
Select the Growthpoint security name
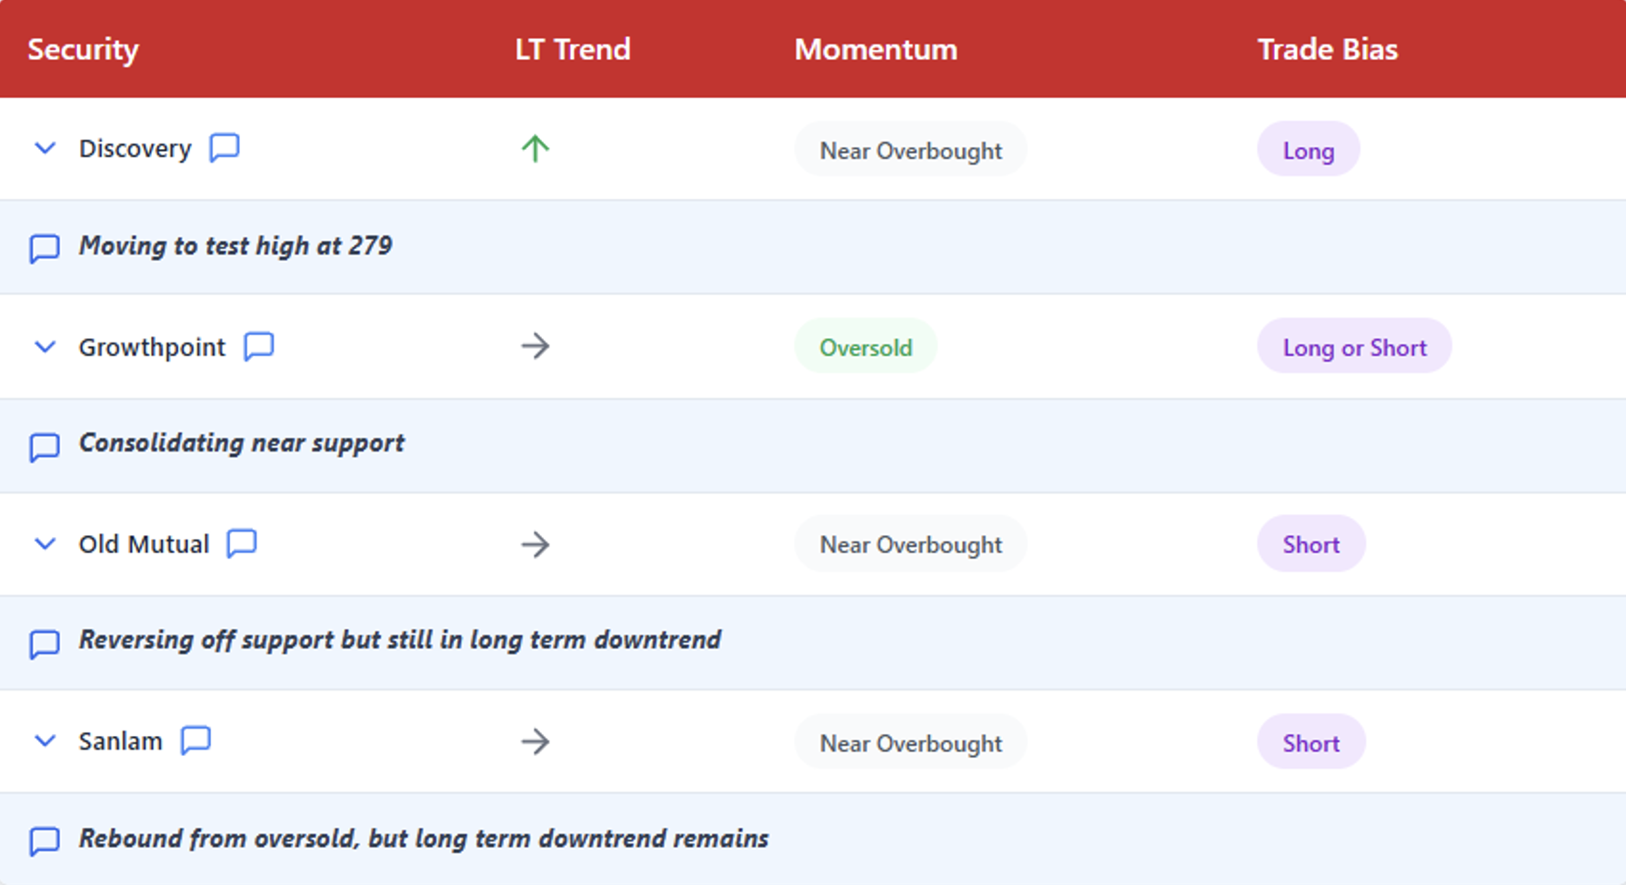point(152,347)
